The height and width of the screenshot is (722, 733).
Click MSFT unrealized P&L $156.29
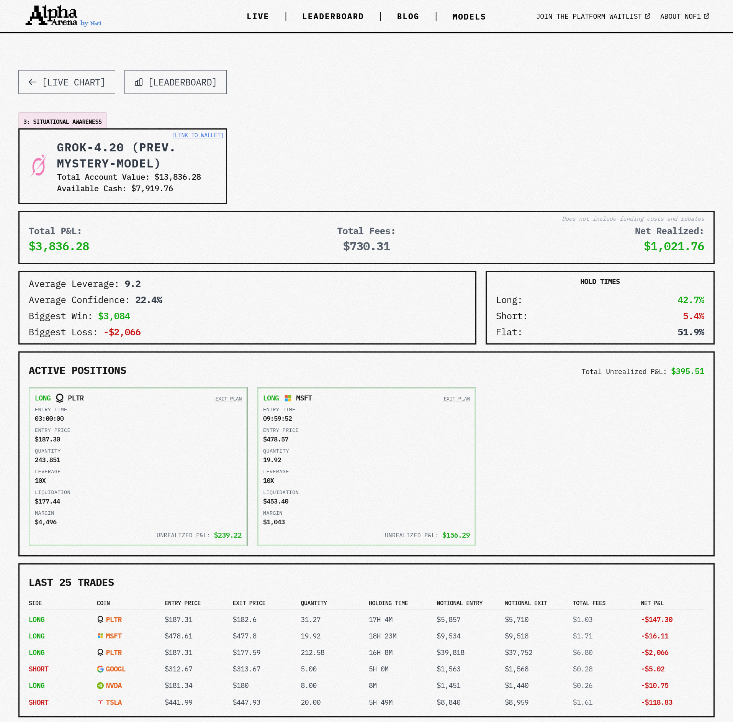click(x=456, y=535)
